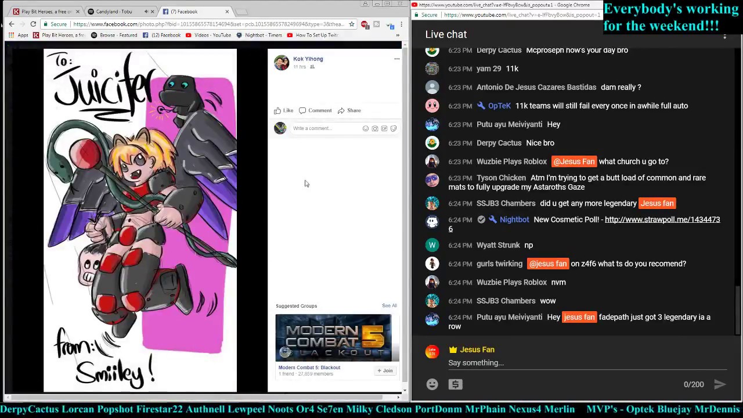This screenshot has height=418, width=743.
Task: Click the Jesus Fan avatar beside input
Action: 432,352
